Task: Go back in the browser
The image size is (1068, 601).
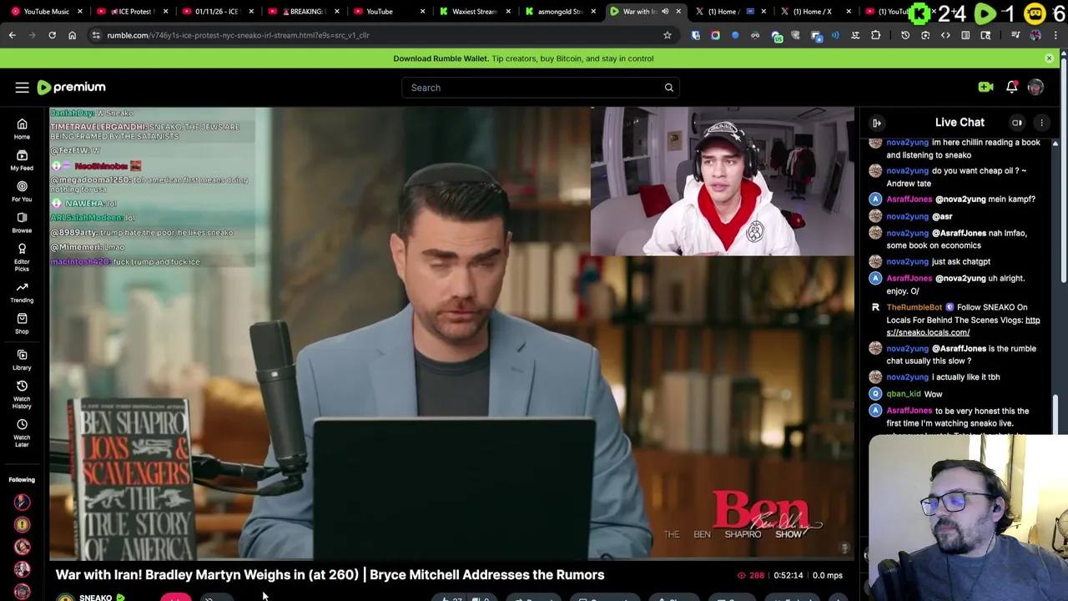Action: click(12, 35)
